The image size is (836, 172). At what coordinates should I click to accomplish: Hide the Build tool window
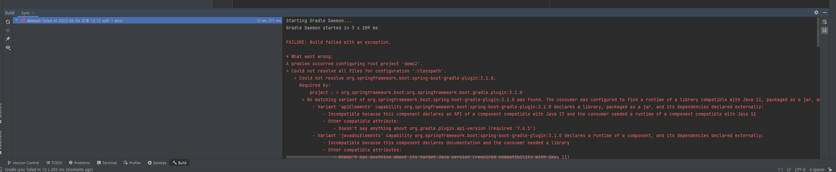click(x=825, y=12)
